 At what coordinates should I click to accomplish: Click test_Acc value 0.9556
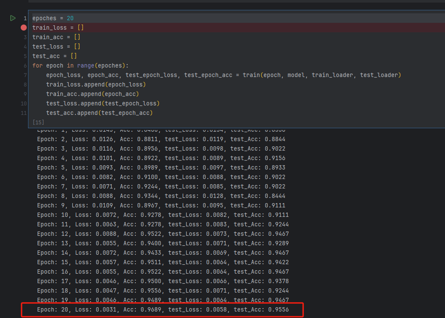coord(279,310)
